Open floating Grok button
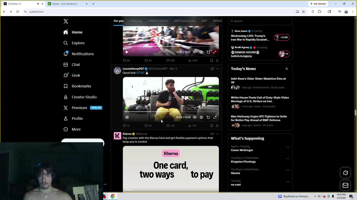 coord(345,173)
